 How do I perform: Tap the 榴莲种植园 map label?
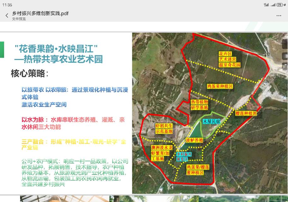[246, 113]
